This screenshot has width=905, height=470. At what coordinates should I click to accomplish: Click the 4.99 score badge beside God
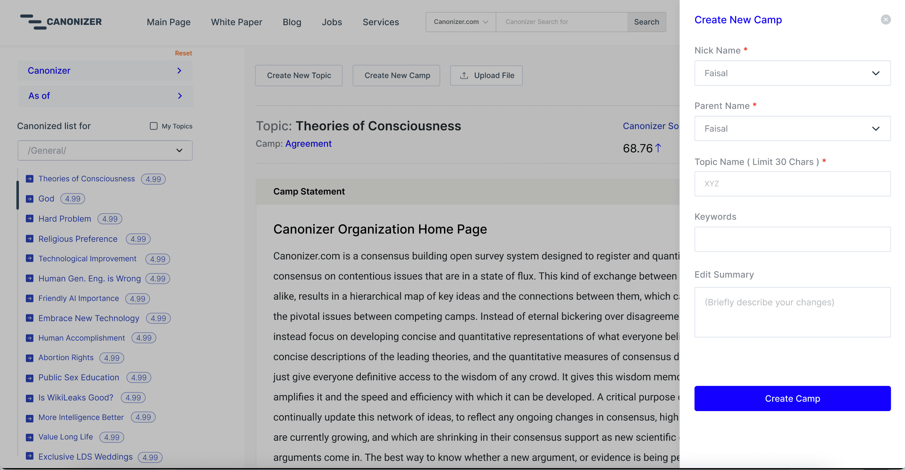coord(73,199)
